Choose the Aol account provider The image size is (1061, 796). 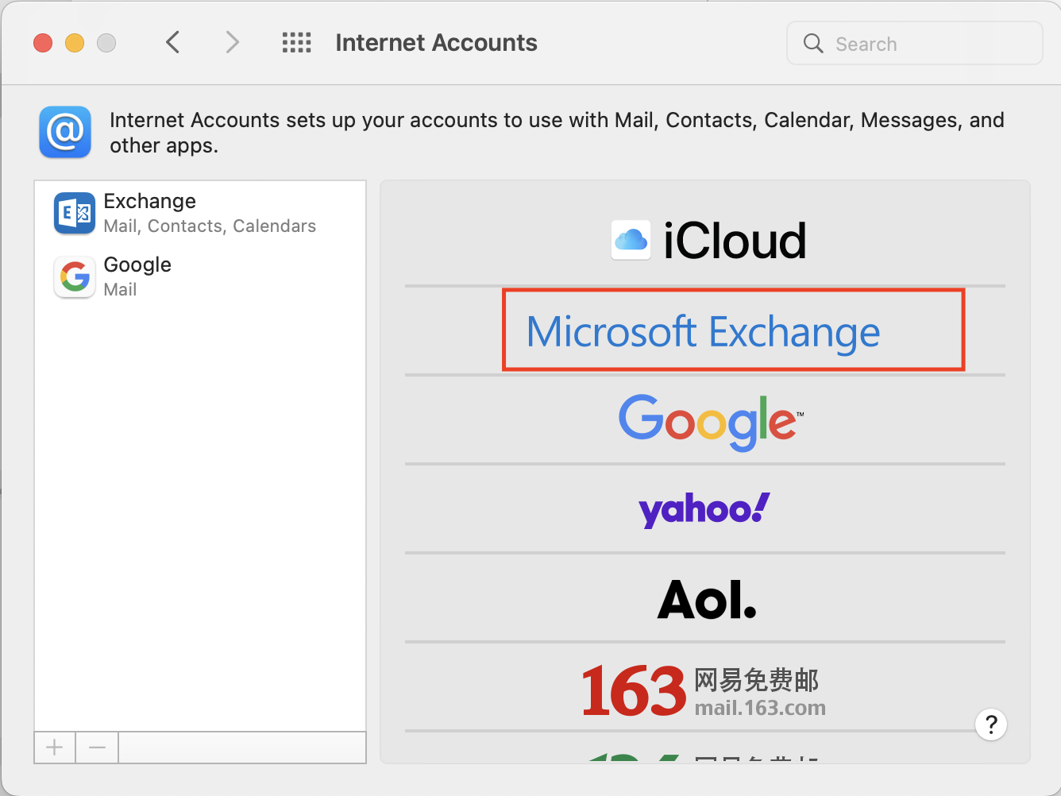click(x=706, y=599)
